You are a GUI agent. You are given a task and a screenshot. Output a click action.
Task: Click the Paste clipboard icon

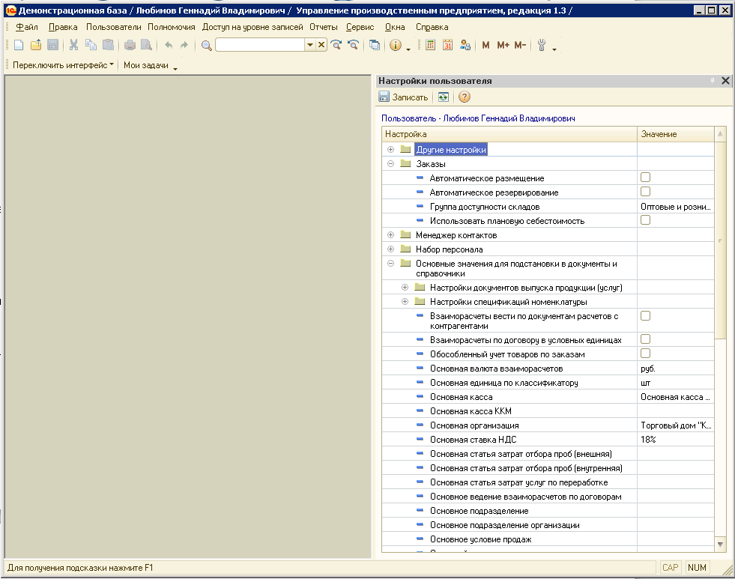coord(109,45)
